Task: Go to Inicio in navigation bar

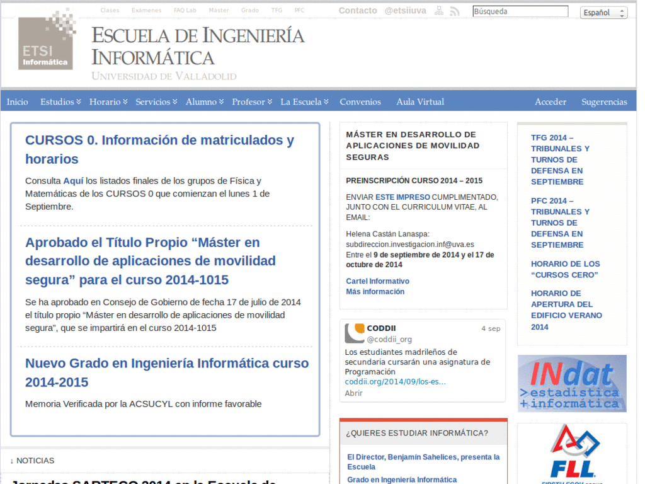Action: (17, 101)
